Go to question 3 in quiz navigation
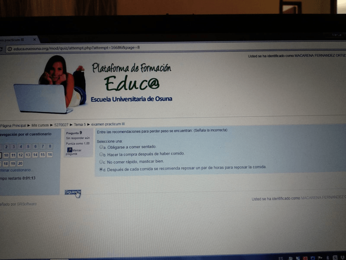The image size is (346, 260). pyautogui.click(x=14, y=147)
